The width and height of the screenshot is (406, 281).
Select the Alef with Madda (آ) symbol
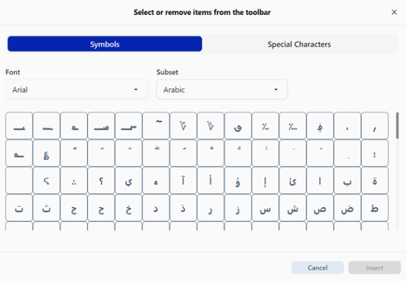[x=183, y=180]
